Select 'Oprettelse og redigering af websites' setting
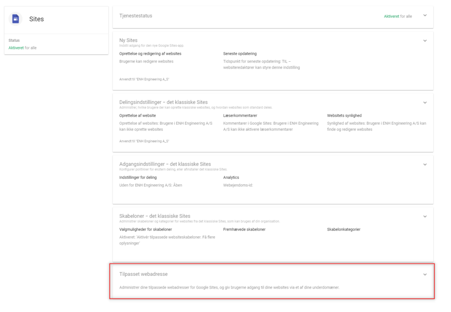451x312 pixels. (x=150, y=53)
